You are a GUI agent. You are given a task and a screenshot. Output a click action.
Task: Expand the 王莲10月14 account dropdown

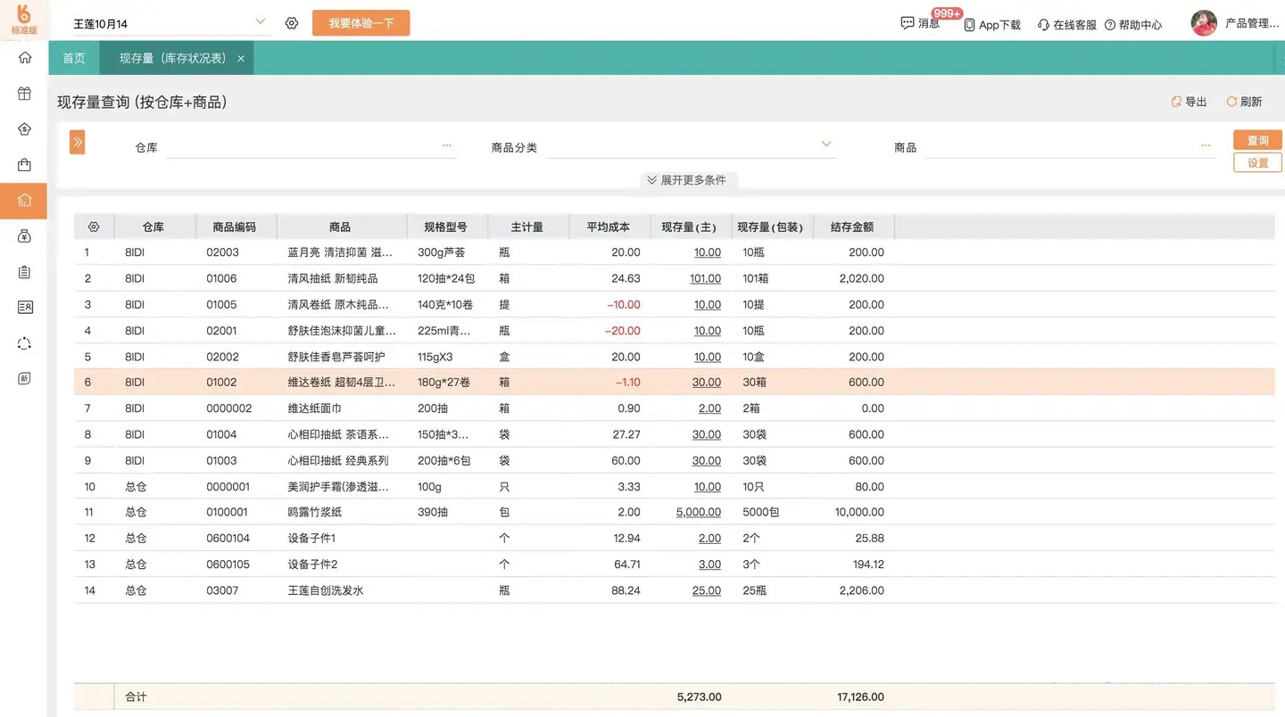260,21
